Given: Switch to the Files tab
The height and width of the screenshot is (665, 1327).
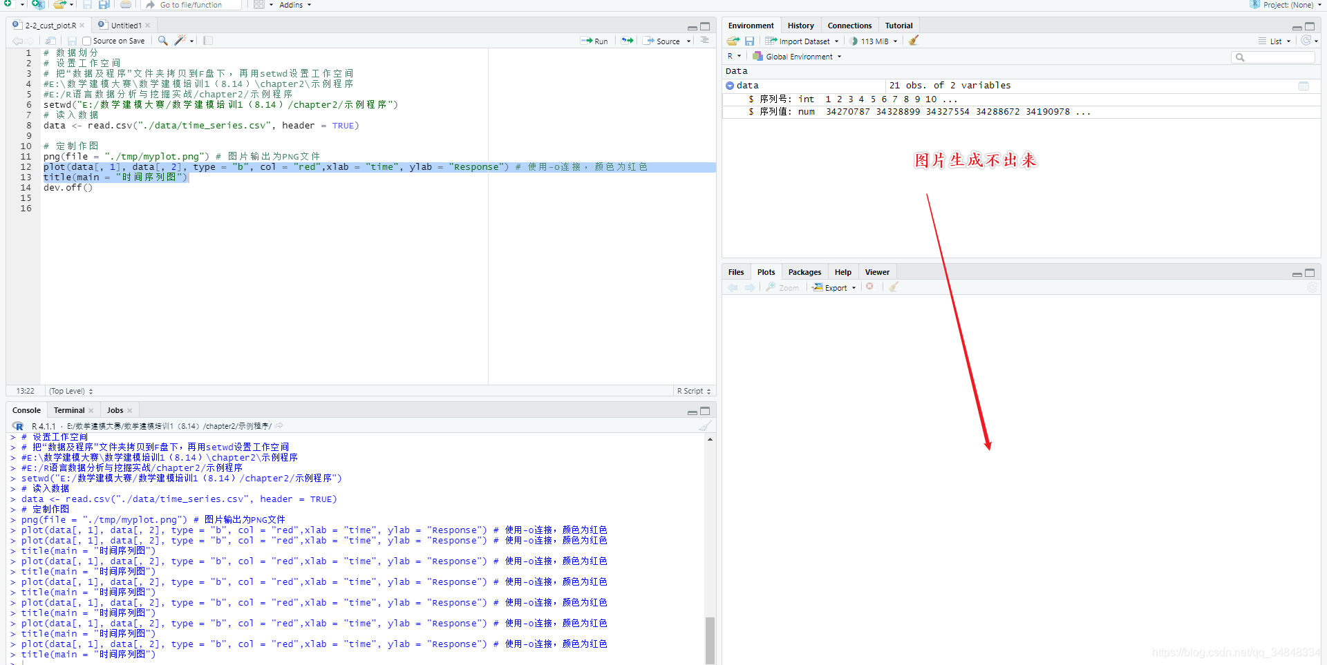Looking at the screenshot, I should tap(736, 272).
